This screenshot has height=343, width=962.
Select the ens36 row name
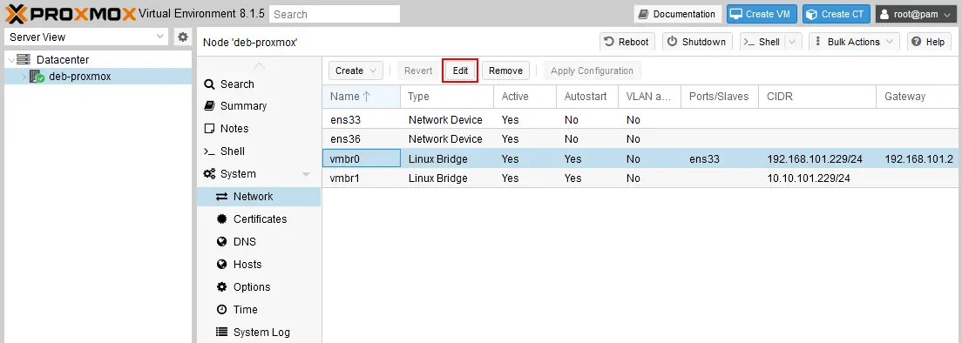tap(345, 139)
